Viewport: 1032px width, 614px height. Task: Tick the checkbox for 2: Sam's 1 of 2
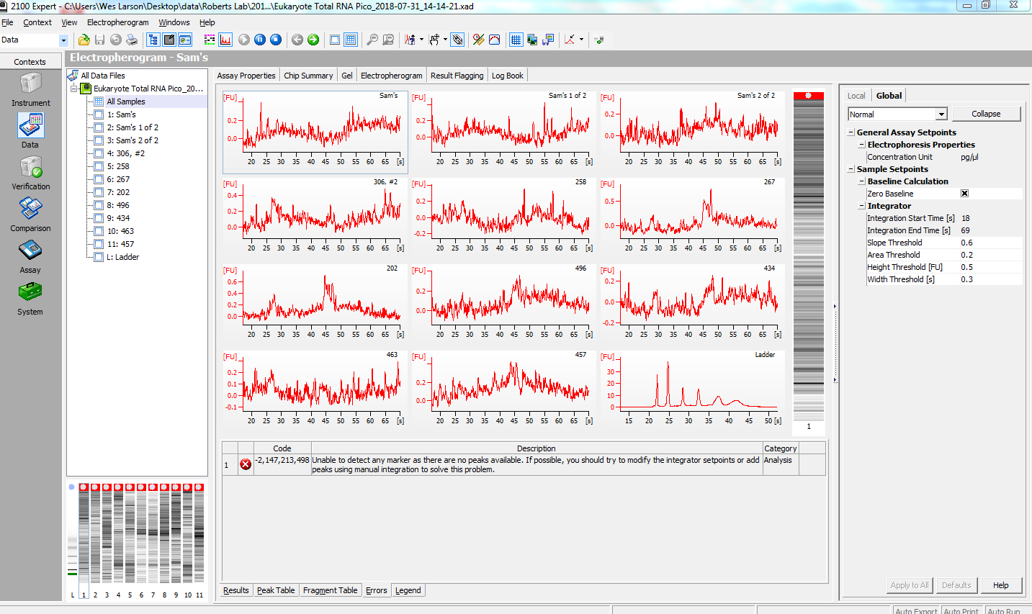(x=99, y=127)
